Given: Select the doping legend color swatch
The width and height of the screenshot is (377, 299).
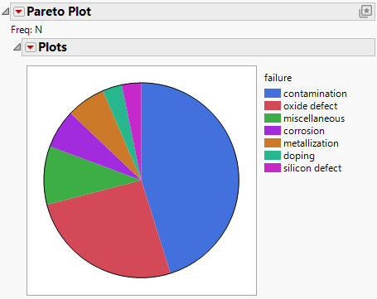Looking at the screenshot, I should 273,156.
